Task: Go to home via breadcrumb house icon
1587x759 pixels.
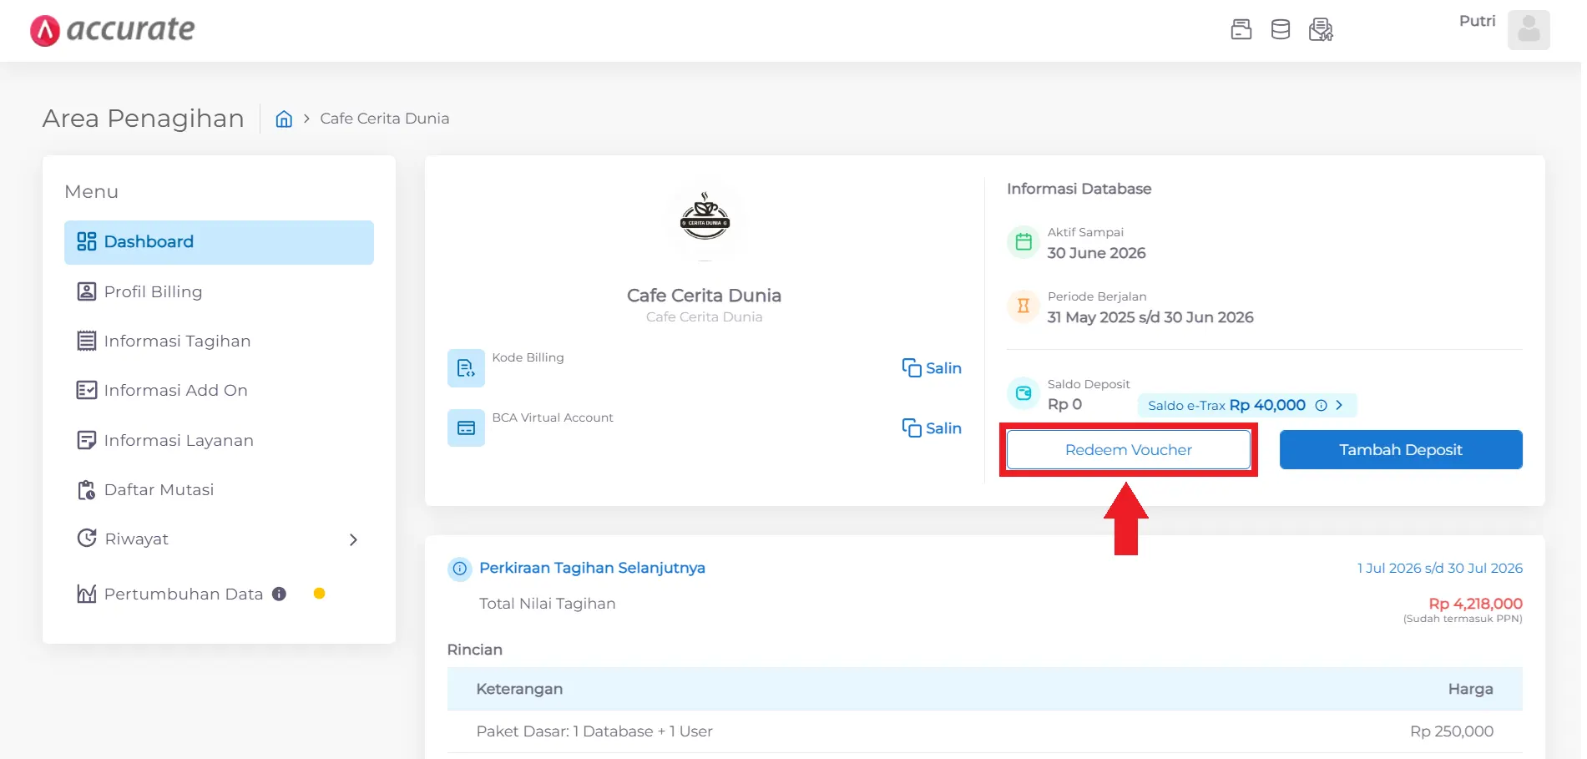Action: [x=284, y=119]
